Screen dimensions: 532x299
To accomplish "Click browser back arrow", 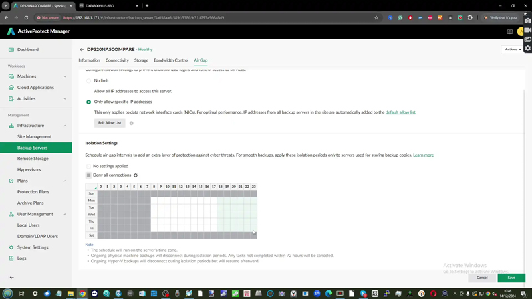I will coord(6,18).
